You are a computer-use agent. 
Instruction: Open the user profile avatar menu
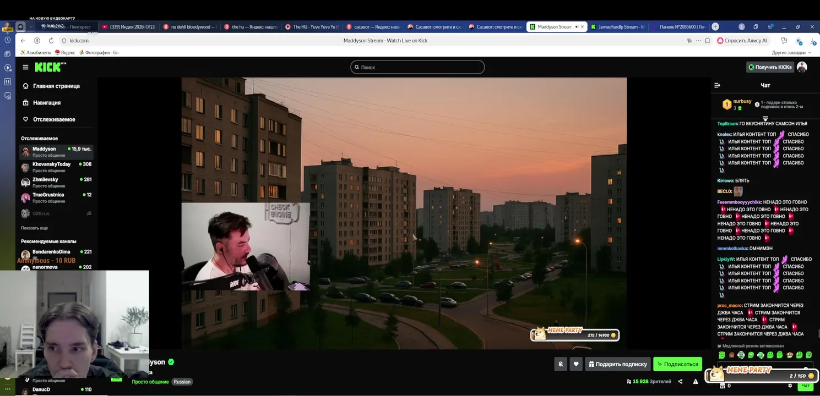[802, 67]
